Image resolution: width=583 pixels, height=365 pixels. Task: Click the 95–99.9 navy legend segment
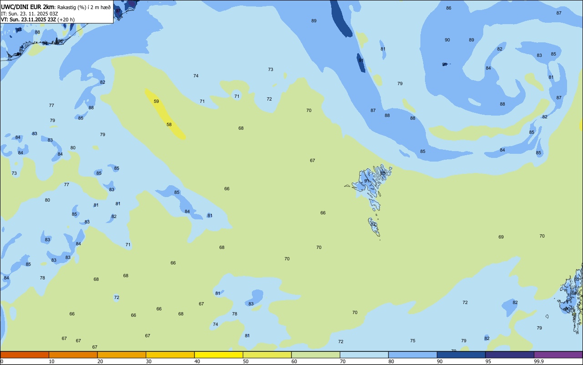click(x=510, y=355)
